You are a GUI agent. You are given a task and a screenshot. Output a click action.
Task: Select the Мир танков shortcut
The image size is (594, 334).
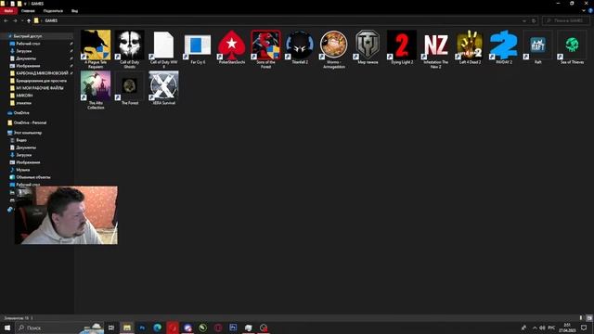tap(368, 47)
